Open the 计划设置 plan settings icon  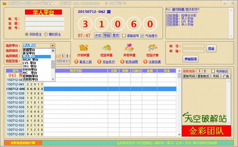[x=83, y=48]
